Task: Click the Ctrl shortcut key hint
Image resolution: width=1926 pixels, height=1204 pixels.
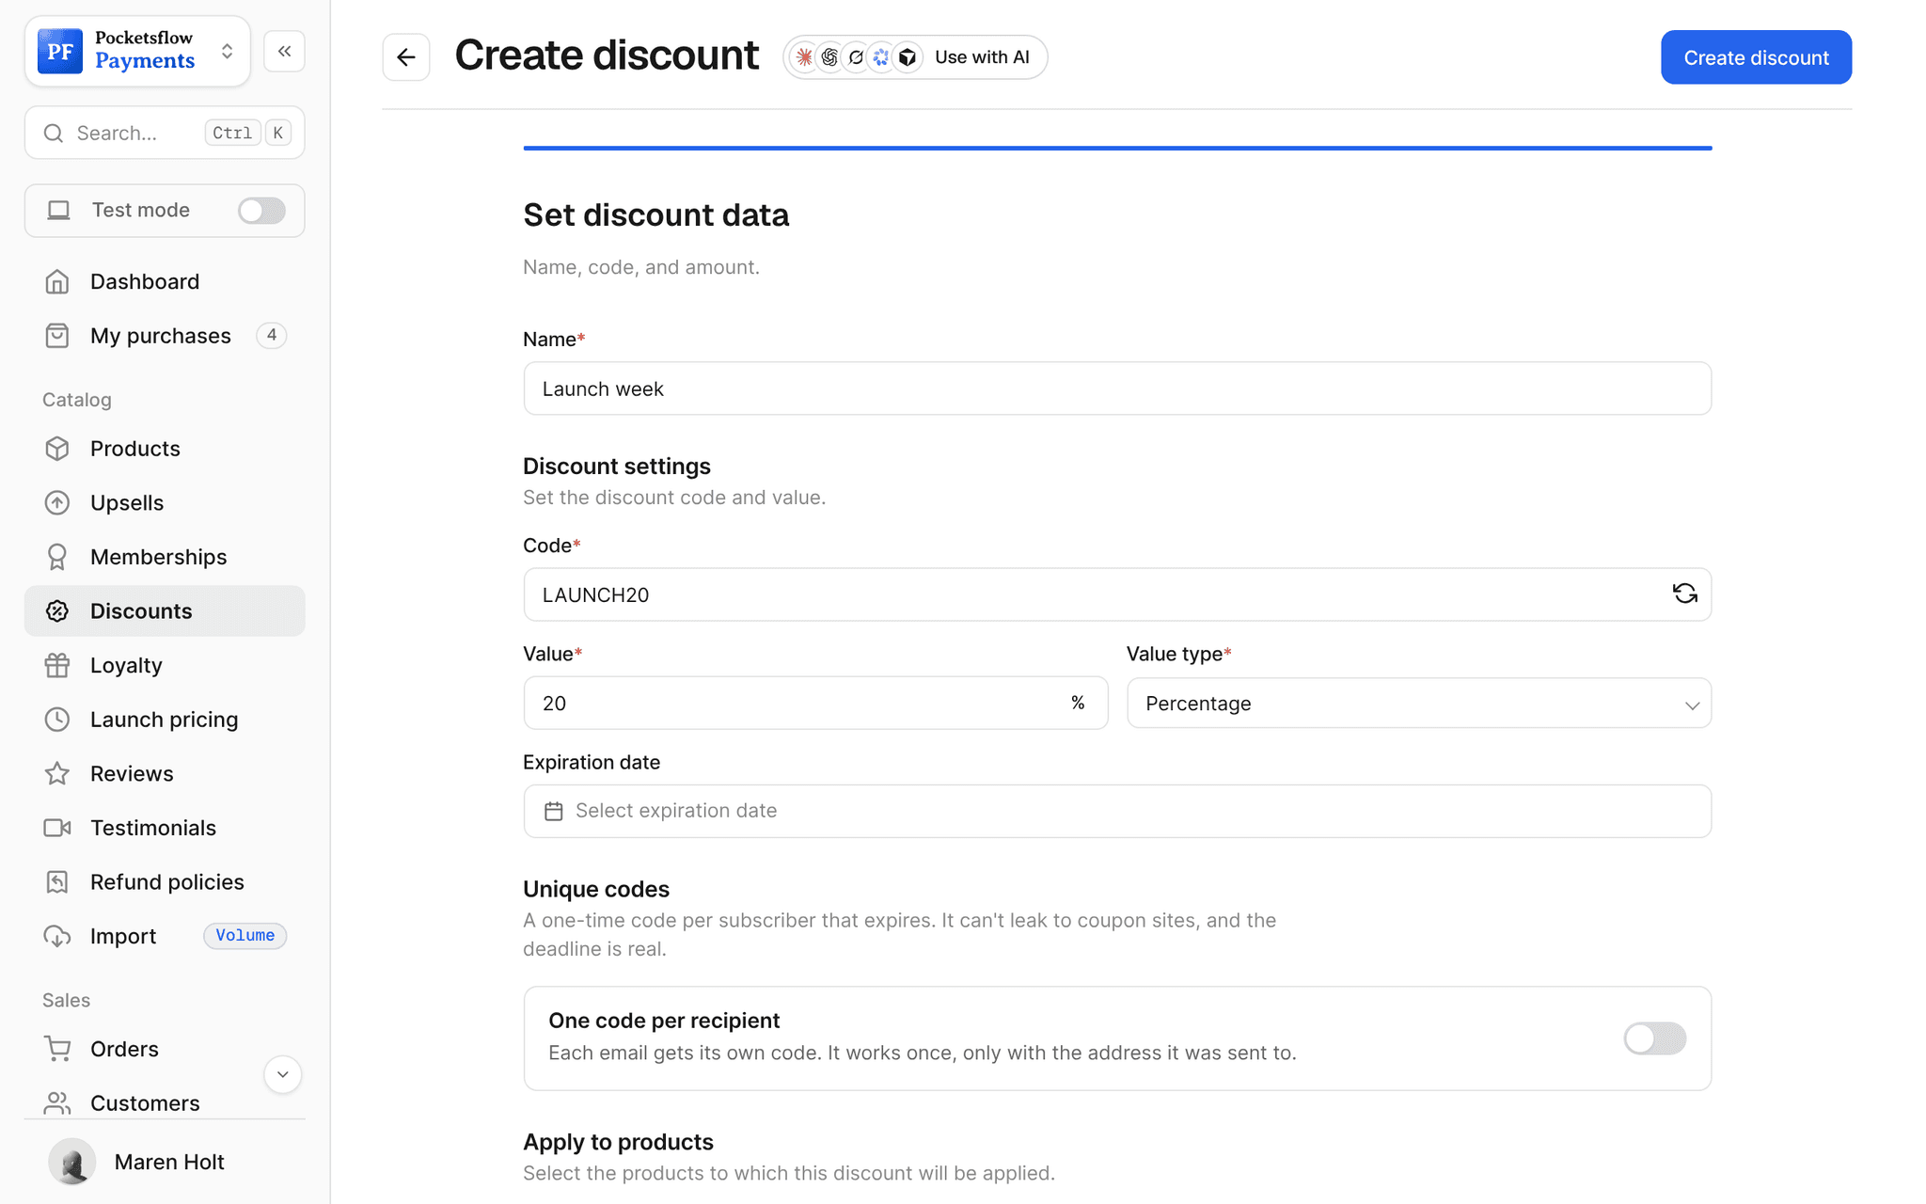Action: (x=231, y=133)
